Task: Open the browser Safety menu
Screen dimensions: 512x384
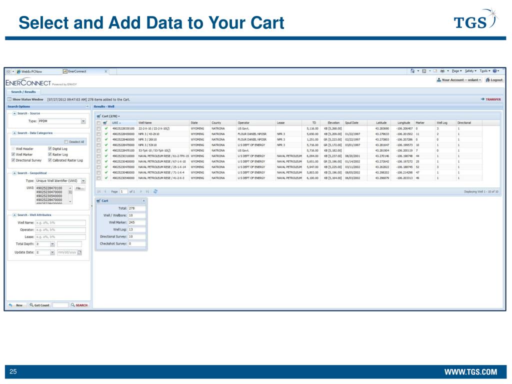Action: click(x=470, y=71)
